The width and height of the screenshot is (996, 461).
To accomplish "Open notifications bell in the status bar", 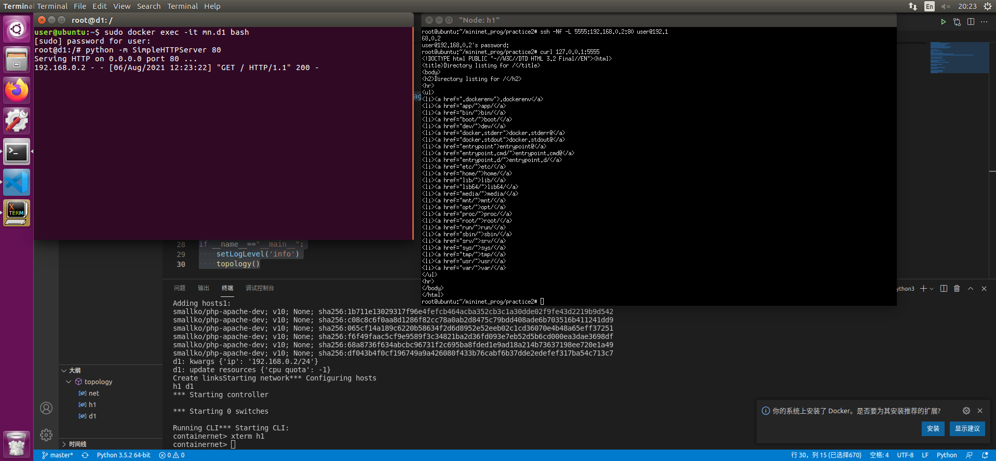I will 985,455.
